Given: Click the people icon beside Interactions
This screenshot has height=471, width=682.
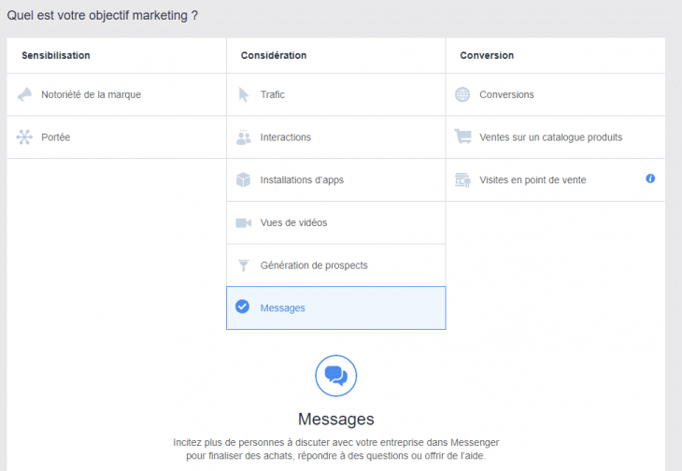Looking at the screenshot, I should pyautogui.click(x=244, y=137).
